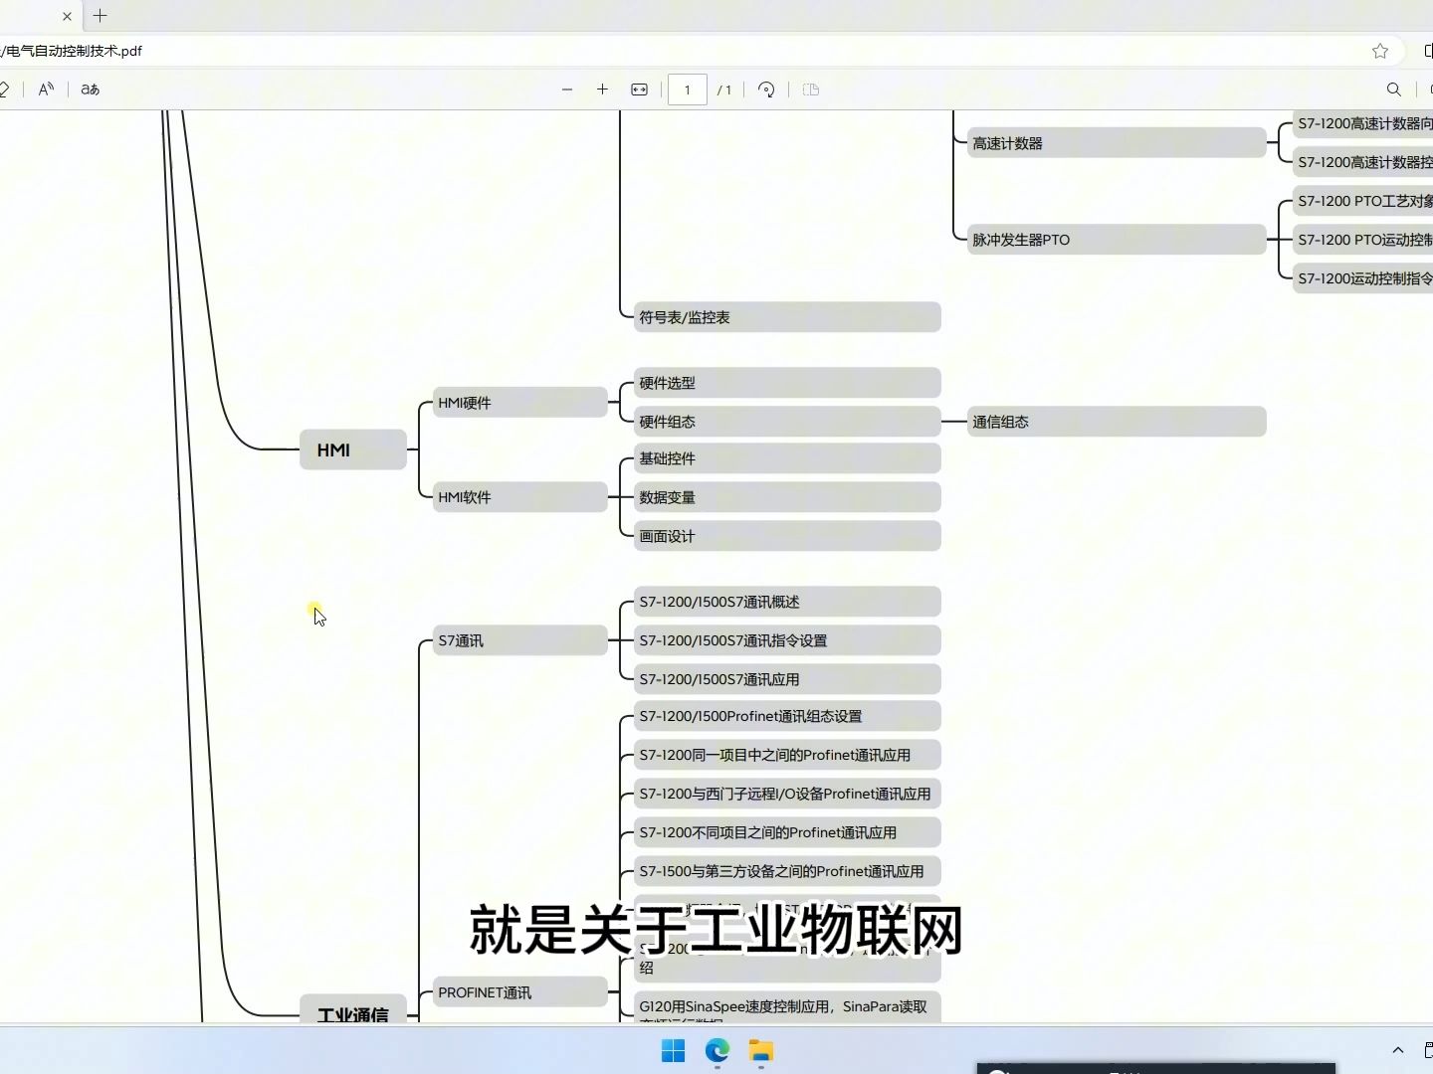Screen dimensions: 1433x1074
Task: Show hidden system tray icons
Action: point(1398,1050)
